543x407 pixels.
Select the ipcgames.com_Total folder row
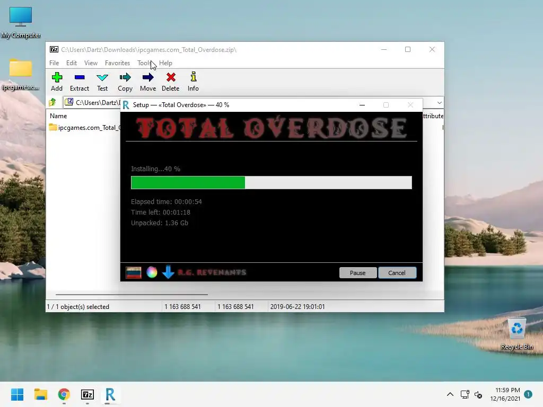(x=84, y=128)
